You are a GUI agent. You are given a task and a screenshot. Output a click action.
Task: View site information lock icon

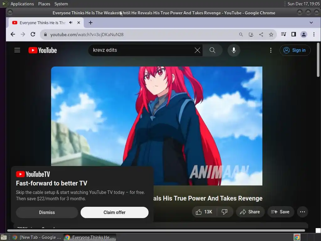tap(45, 35)
